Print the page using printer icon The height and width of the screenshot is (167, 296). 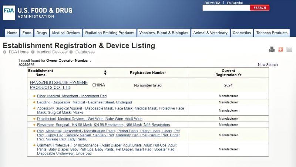click(272, 50)
